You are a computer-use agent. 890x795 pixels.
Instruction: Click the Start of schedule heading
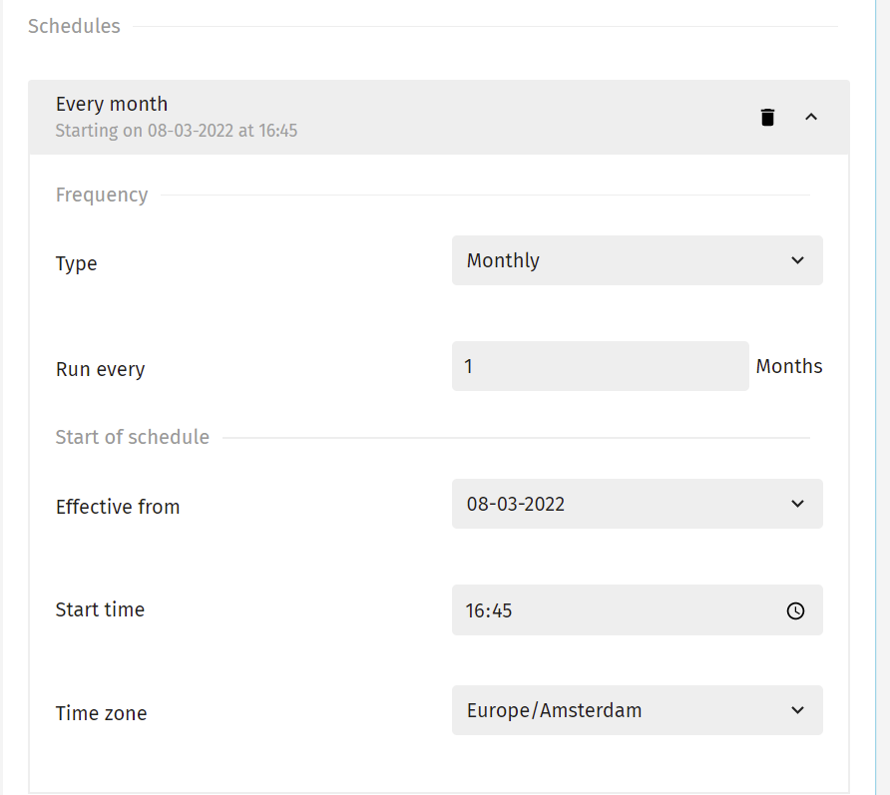tap(133, 437)
